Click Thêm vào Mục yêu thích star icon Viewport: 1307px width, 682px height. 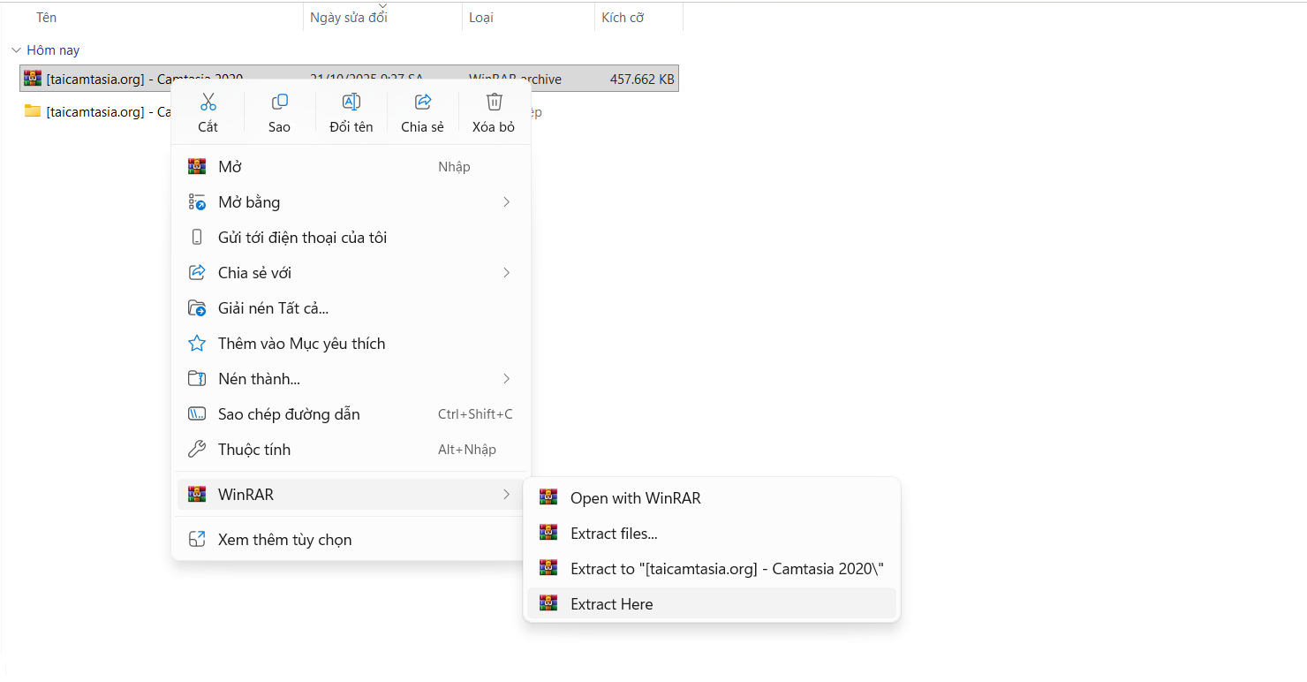point(198,344)
